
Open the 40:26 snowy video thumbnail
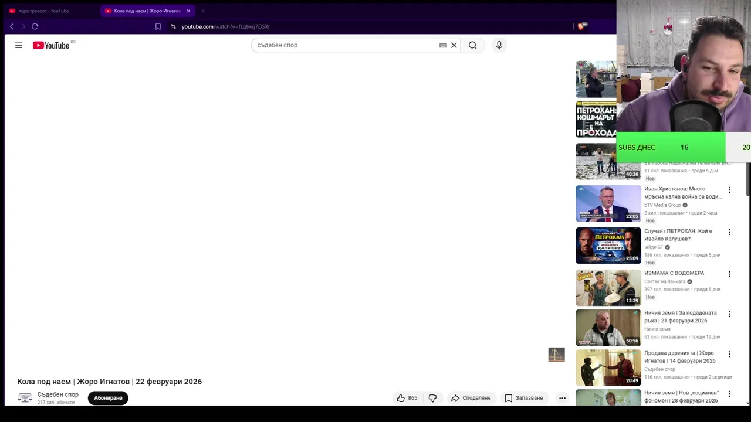(x=608, y=161)
